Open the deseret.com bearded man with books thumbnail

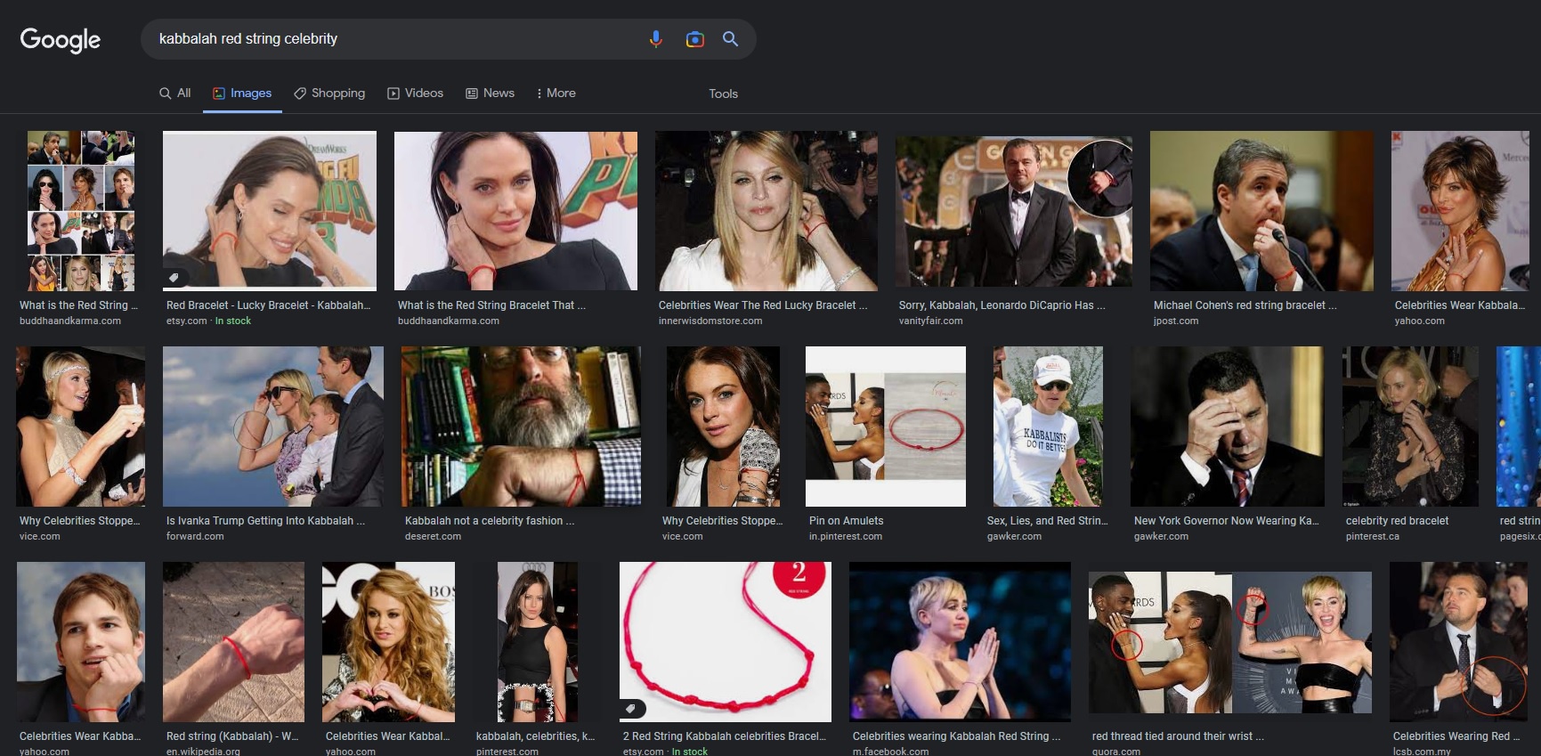521,427
